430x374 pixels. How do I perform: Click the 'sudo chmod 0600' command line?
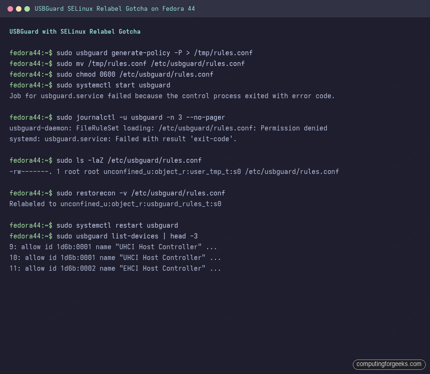coord(111,74)
